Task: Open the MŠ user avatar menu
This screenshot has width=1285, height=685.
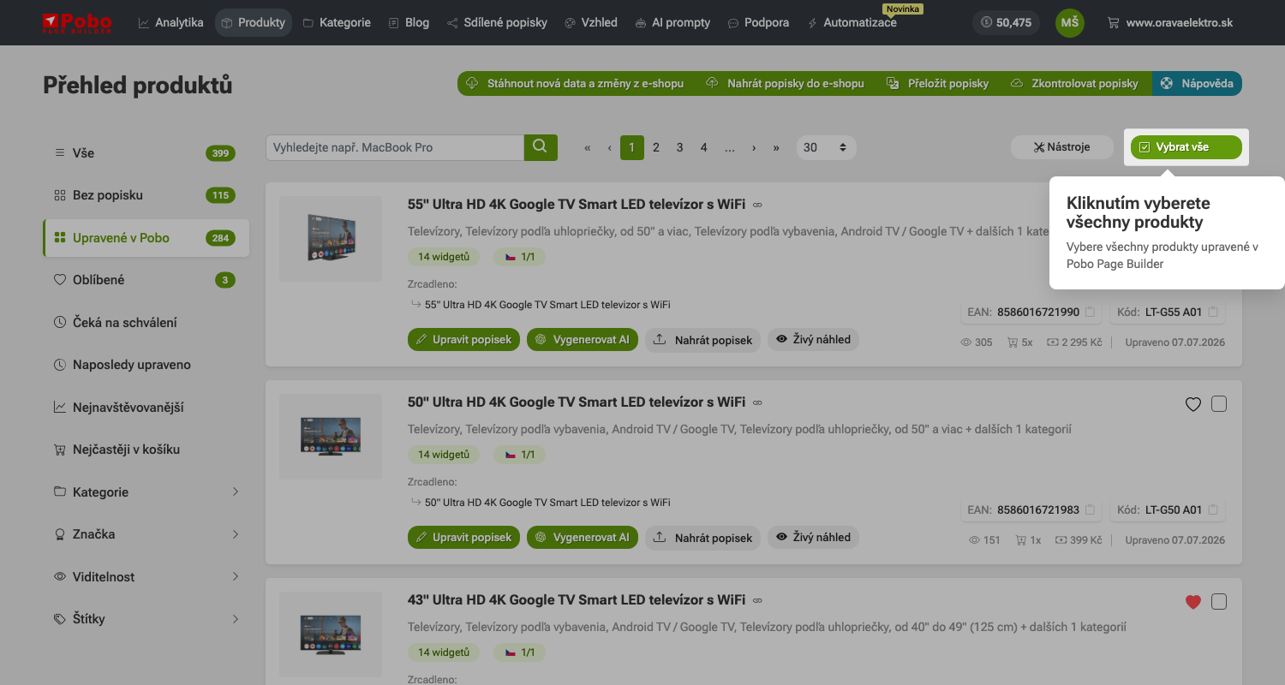Action: 1069,22
